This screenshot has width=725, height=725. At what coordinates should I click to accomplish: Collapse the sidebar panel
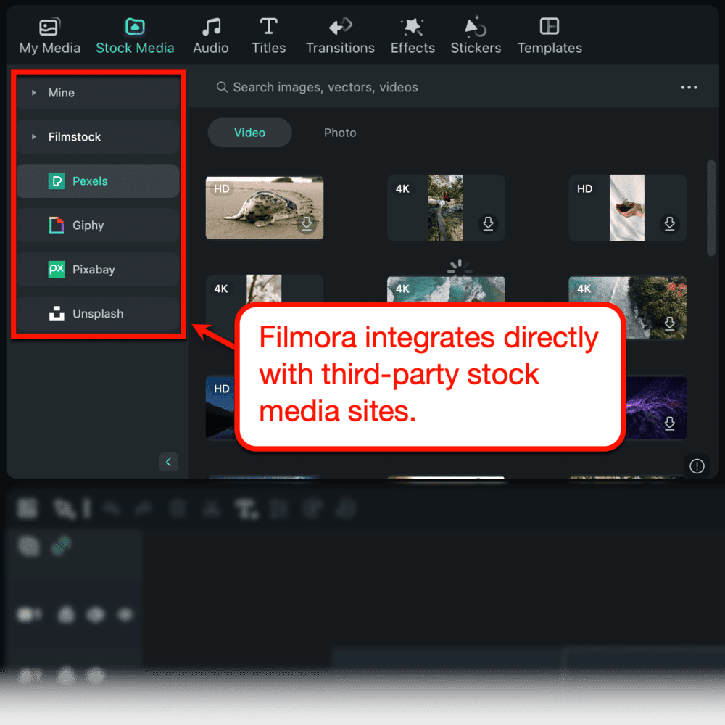(168, 462)
